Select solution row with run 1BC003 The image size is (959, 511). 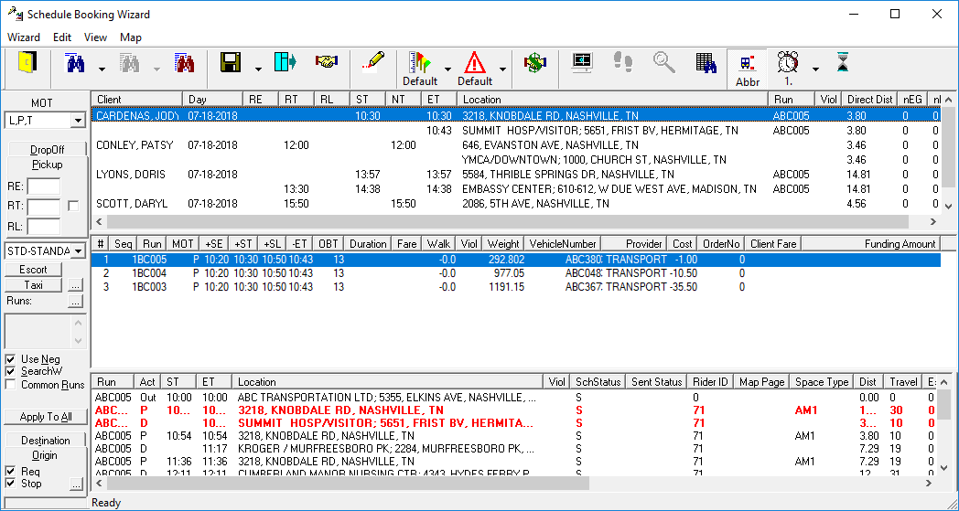click(515, 287)
